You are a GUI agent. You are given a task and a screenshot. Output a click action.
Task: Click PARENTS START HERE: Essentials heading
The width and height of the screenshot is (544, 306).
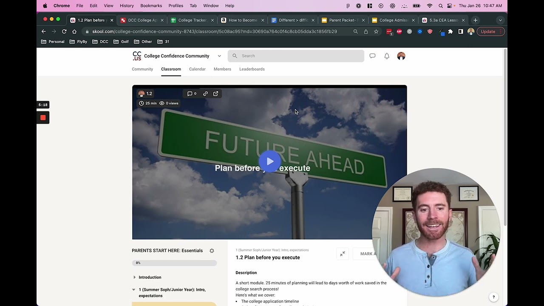click(x=167, y=251)
